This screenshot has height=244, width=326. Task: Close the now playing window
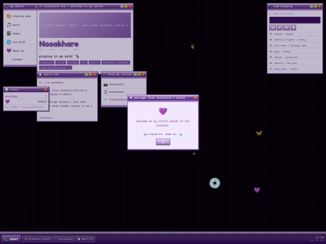click(x=320, y=7)
